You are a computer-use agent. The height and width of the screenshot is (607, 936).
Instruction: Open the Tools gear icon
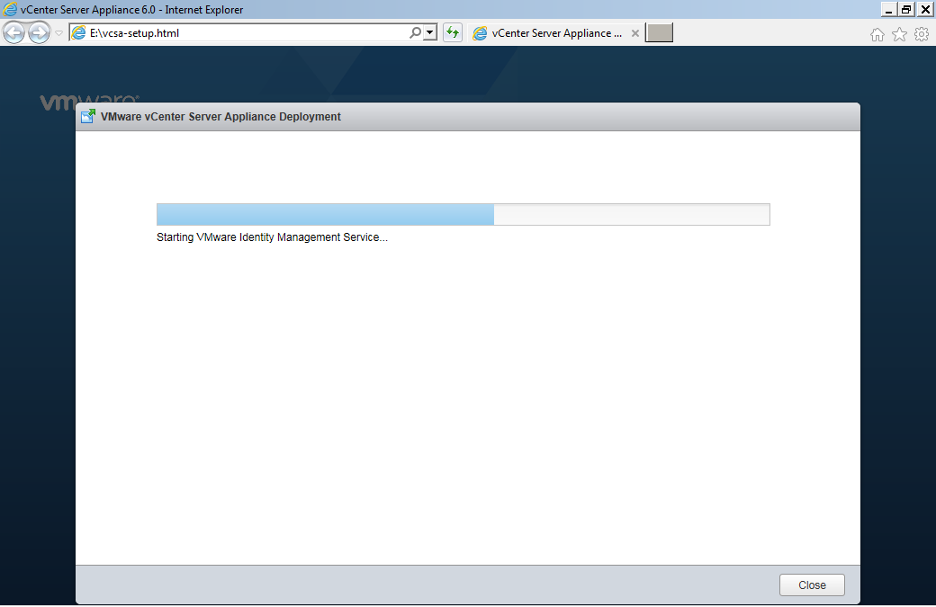pos(922,34)
